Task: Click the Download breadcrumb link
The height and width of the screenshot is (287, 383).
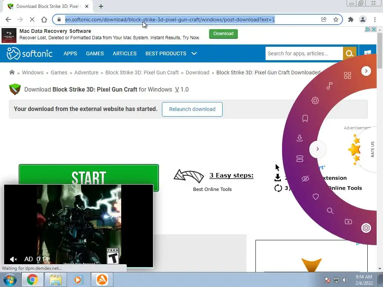Action: pos(197,72)
